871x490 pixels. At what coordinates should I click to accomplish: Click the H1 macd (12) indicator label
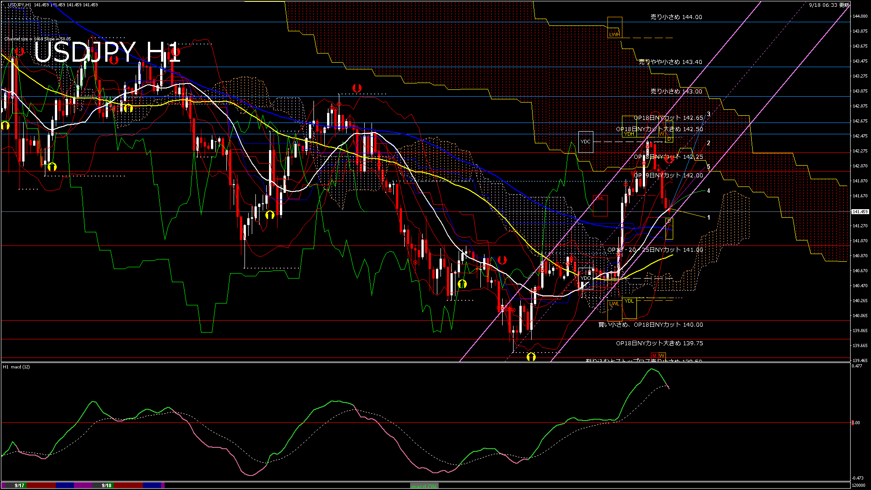point(16,367)
